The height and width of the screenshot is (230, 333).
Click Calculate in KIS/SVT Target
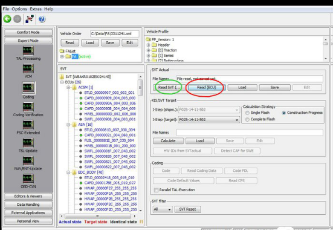pyautogui.click(x=168, y=141)
